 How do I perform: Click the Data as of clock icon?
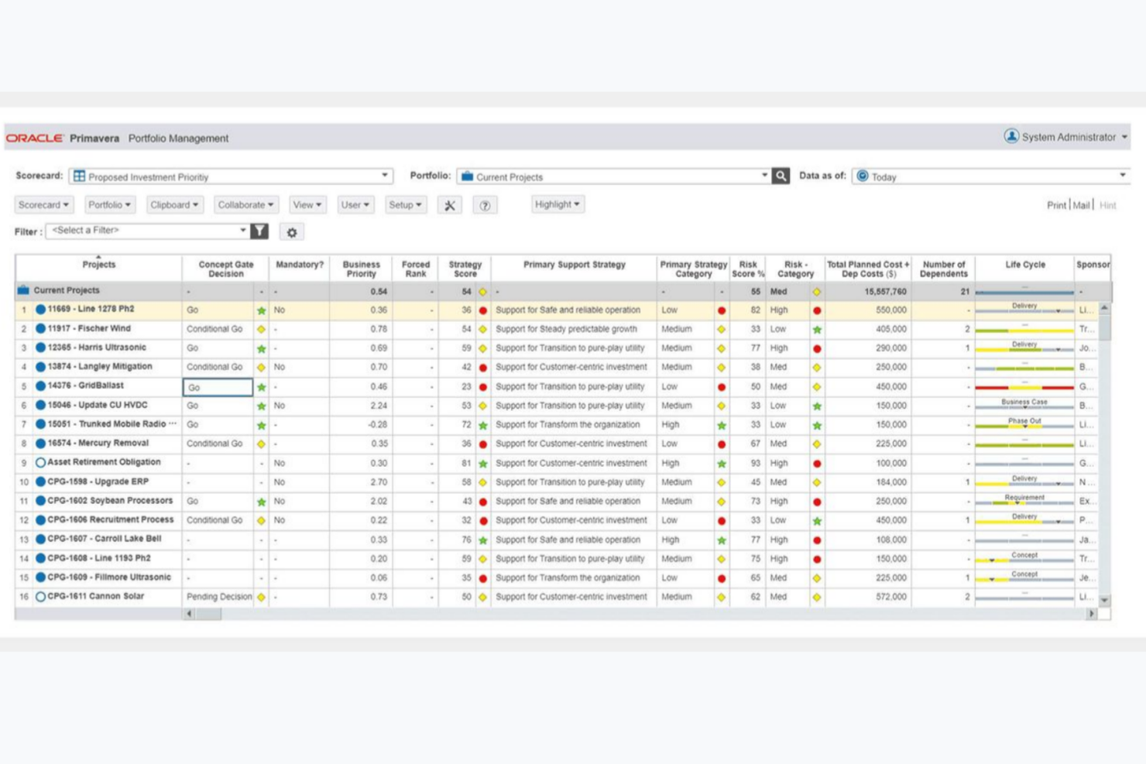tap(863, 176)
